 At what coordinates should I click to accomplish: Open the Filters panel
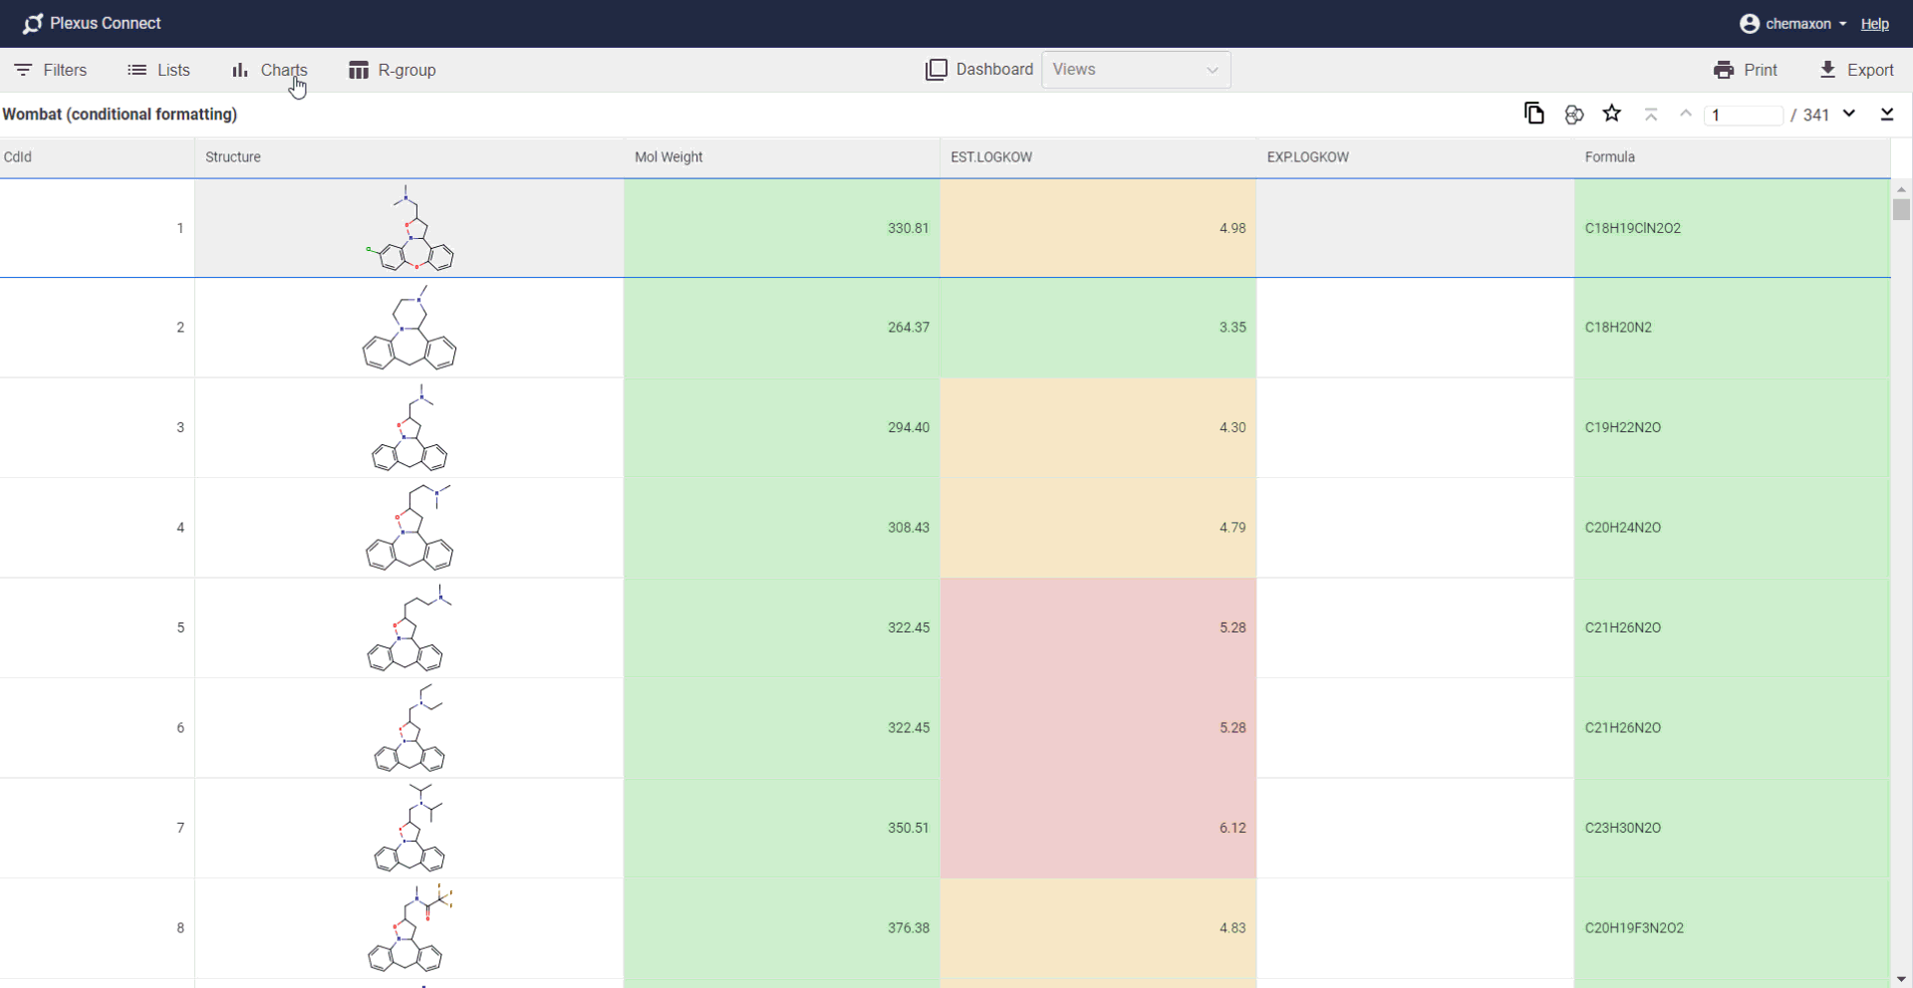(51, 70)
